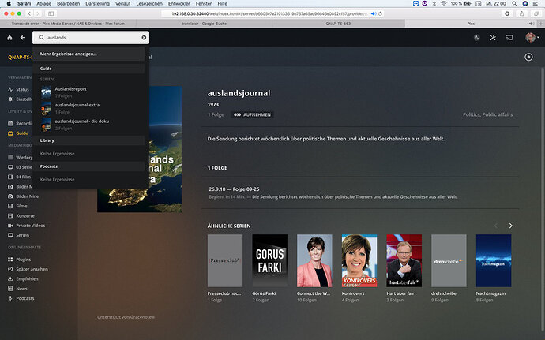Open Plugins in sidebar
The height and width of the screenshot is (340, 545).
[x=20, y=260]
